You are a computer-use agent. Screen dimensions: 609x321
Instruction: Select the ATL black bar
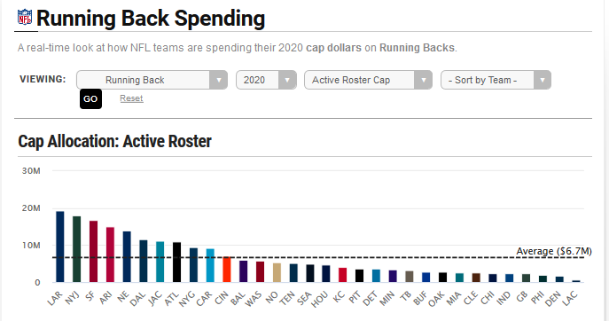[176, 262]
